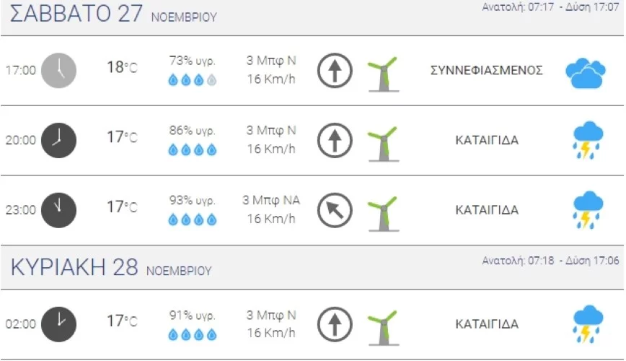Click the ΣΥΝΝΕΦΙΑΣΜΕΝΟΣ condition label

tap(486, 71)
